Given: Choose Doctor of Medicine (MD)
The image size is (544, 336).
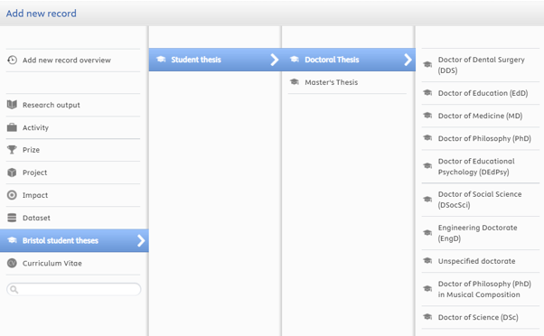Looking at the screenshot, I should pos(481,116).
